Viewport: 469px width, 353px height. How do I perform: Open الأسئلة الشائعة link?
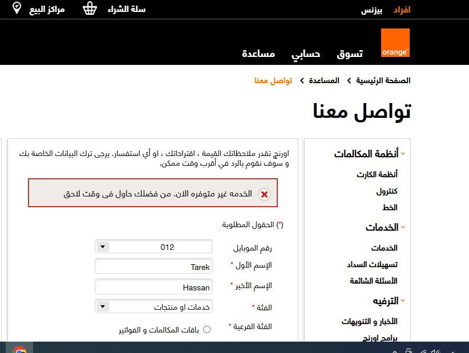[374, 281]
